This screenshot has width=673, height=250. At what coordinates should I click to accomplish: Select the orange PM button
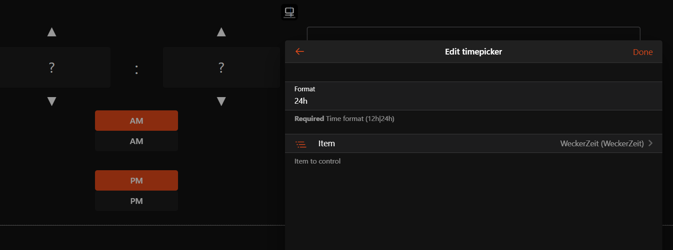click(136, 180)
